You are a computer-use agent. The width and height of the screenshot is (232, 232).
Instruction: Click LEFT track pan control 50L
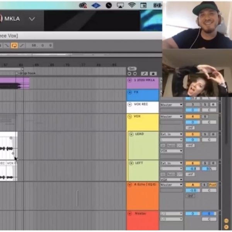(209, 169)
